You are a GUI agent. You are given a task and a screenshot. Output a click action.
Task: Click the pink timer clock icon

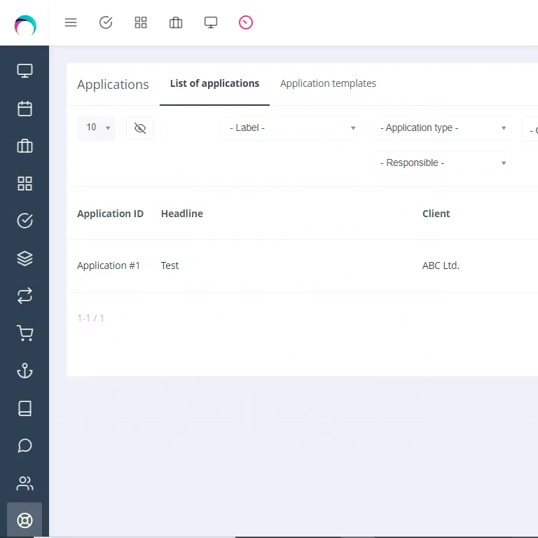(x=246, y=22)
